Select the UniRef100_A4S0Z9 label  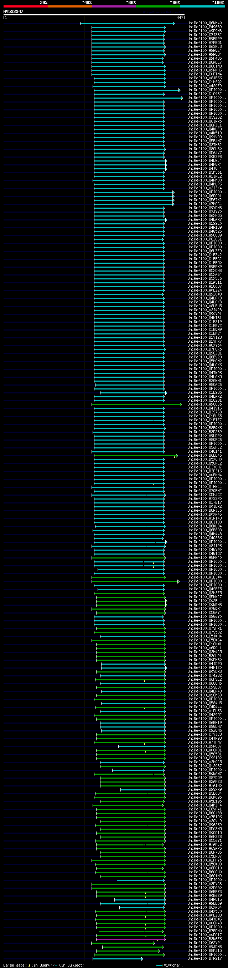click(x=204, y=86)
